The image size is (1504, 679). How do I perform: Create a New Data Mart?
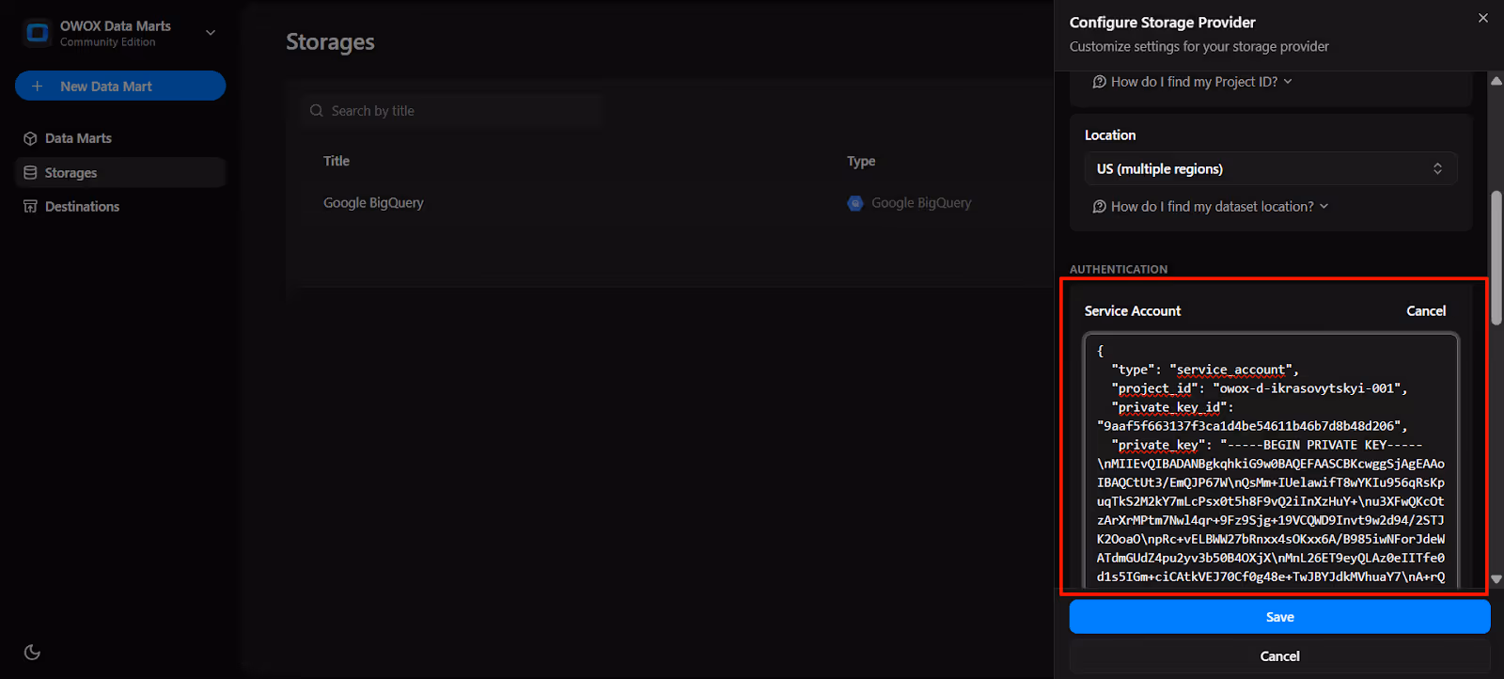click(x=120, y=86)
